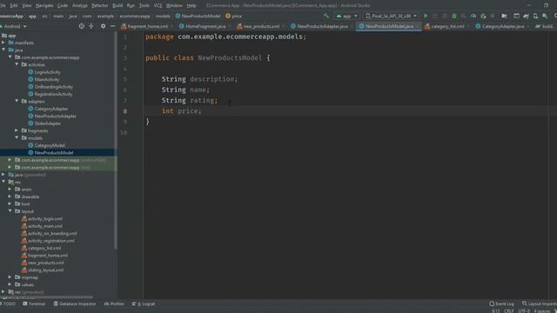Open the project panel settings gear
Screen dimensions: 557x313
pos(103,26)
